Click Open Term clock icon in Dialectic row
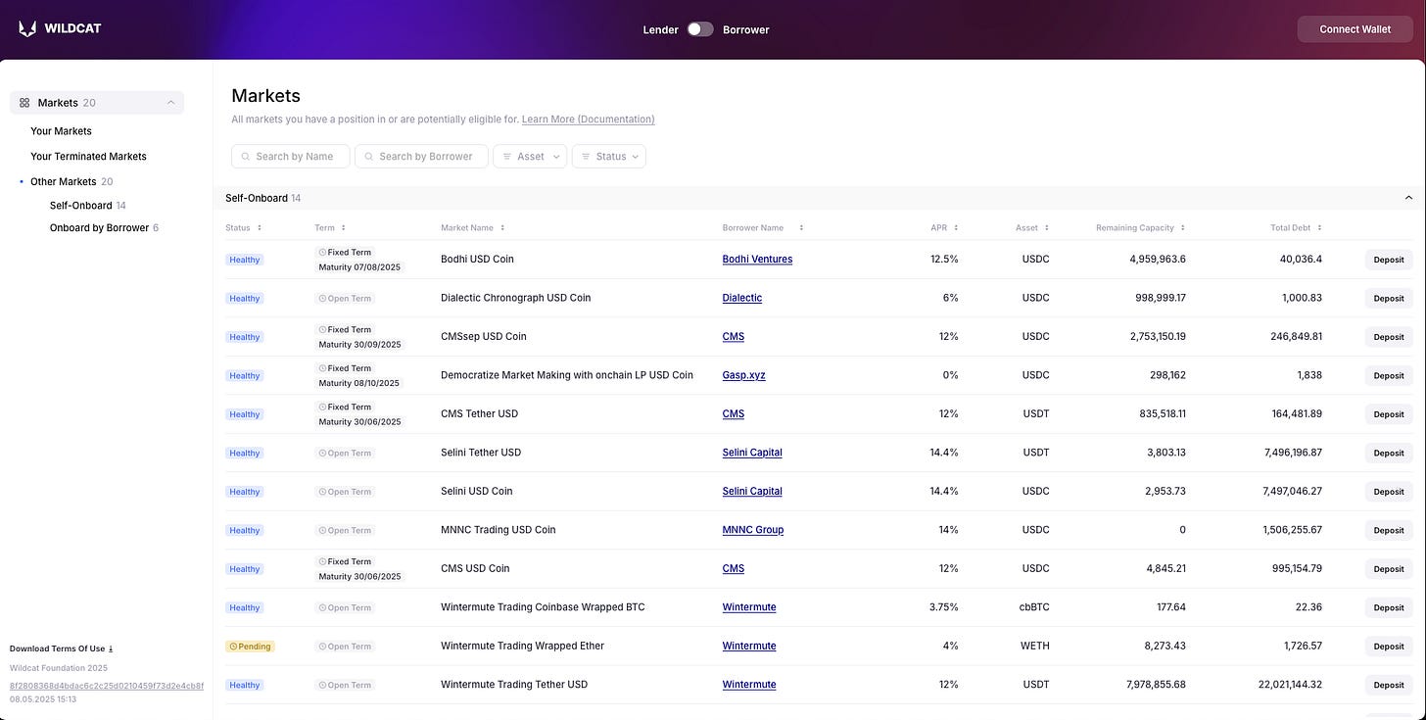Screen dimensions: 1426x720 pos(323,298)
